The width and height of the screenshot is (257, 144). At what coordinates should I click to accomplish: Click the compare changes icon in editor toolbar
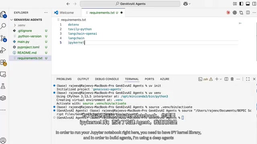click(241, 12)
